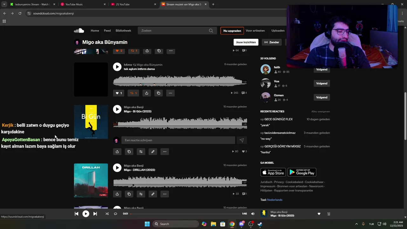Image resolution: width=407 pixels, height=229 pixels.
Task: Toggle Volgend button for faith
Action: click(x=322, y=70)
